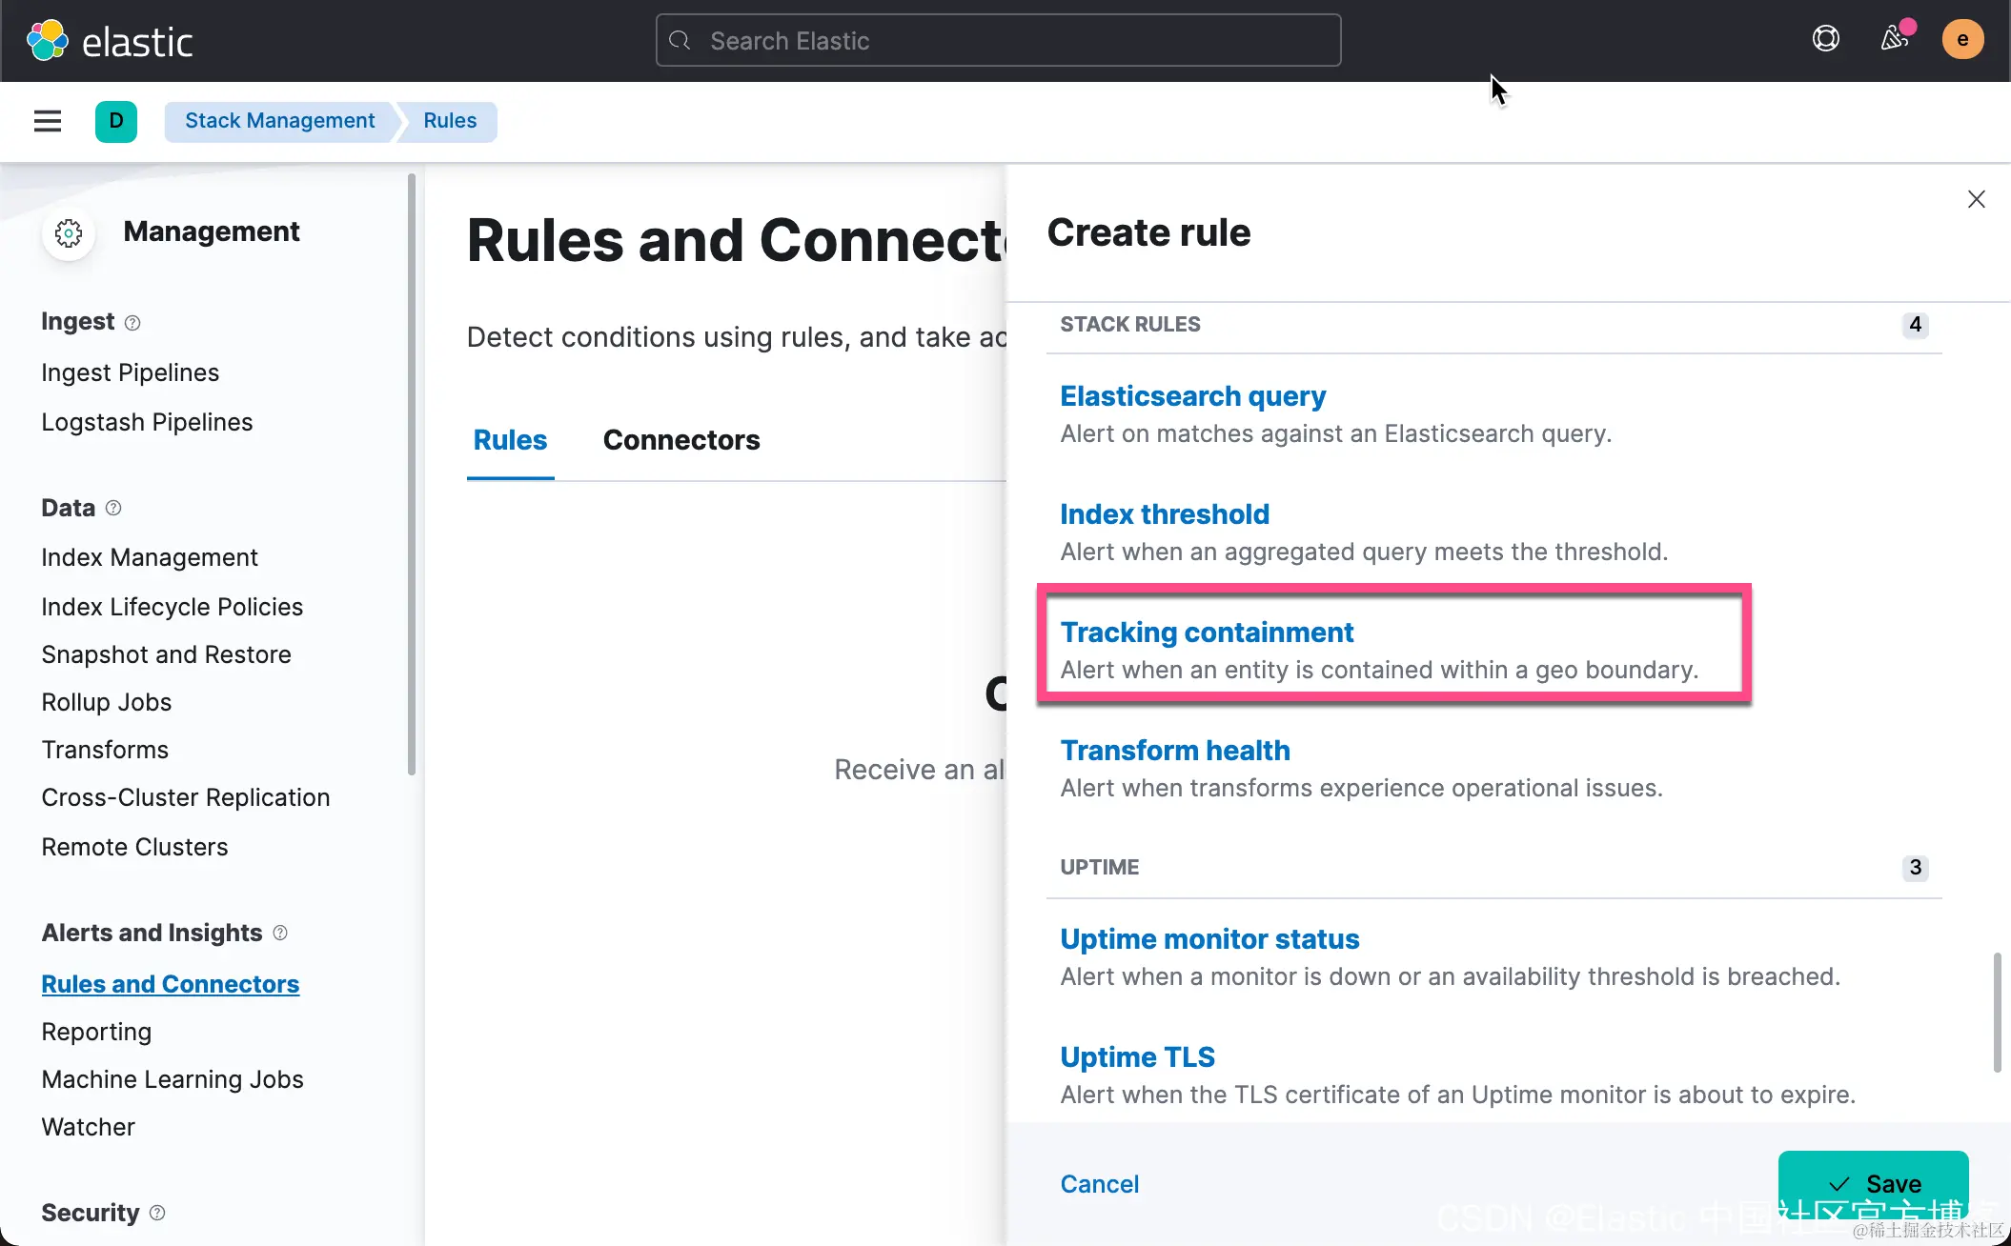Open the help lifebuoy icon
Viewport: 2011px width, 1246px height.
click(x=1825, y=39)
